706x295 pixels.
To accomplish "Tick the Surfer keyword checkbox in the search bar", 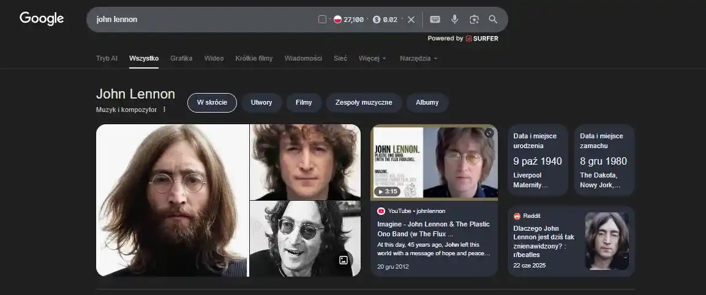I will [322, 20].
